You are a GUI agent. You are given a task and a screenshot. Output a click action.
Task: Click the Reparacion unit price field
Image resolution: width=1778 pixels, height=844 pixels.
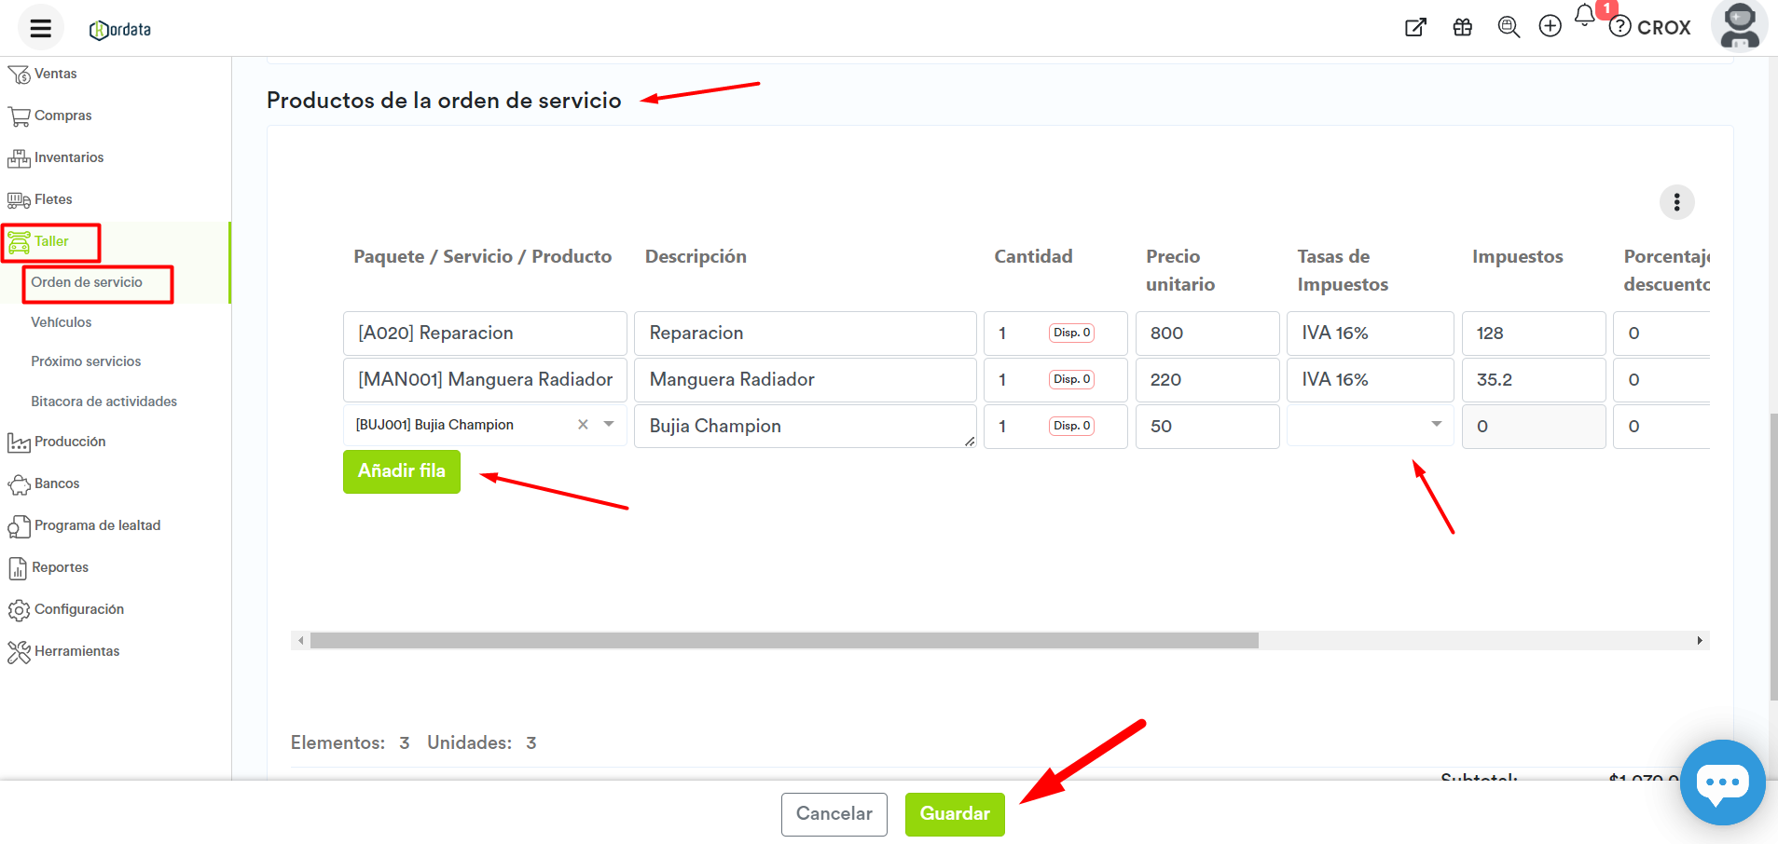point(1206,334)
